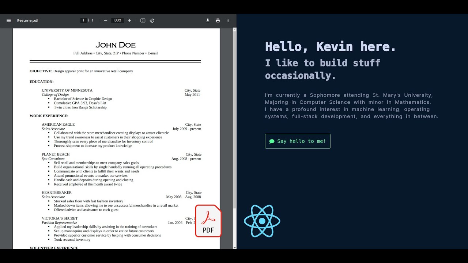Screen dimensions: 468x263
Task: Click the 'AMERICAN EAGLE' employer text
Action: 58,125
